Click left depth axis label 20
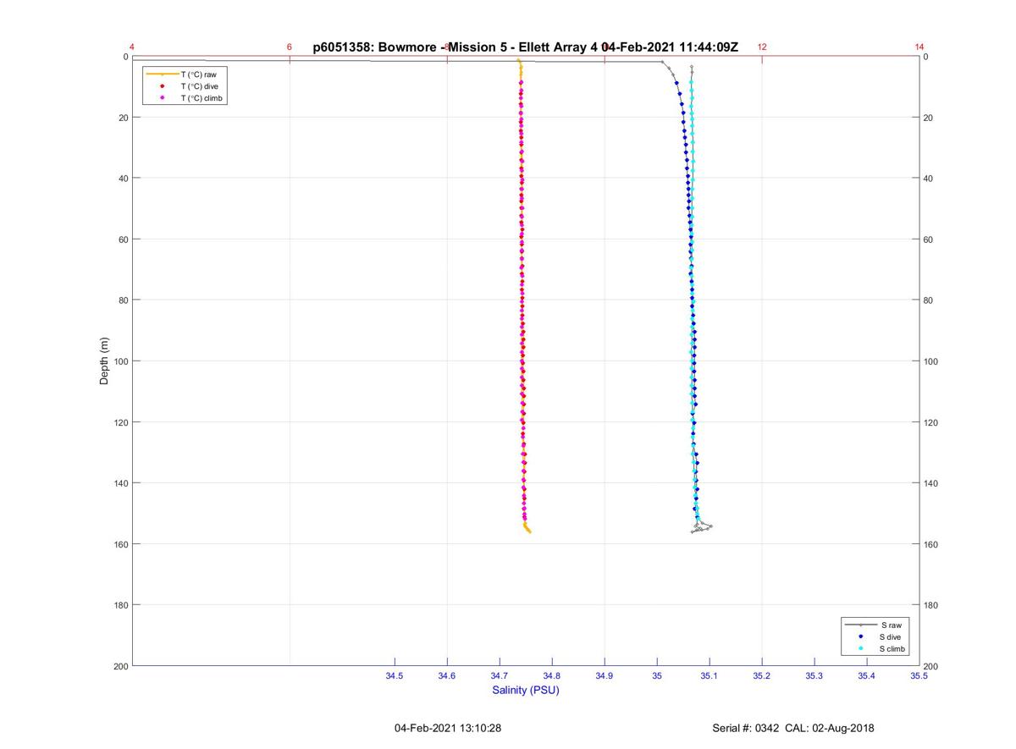This screenshot has height=749, width=1016. click(123, 118)
